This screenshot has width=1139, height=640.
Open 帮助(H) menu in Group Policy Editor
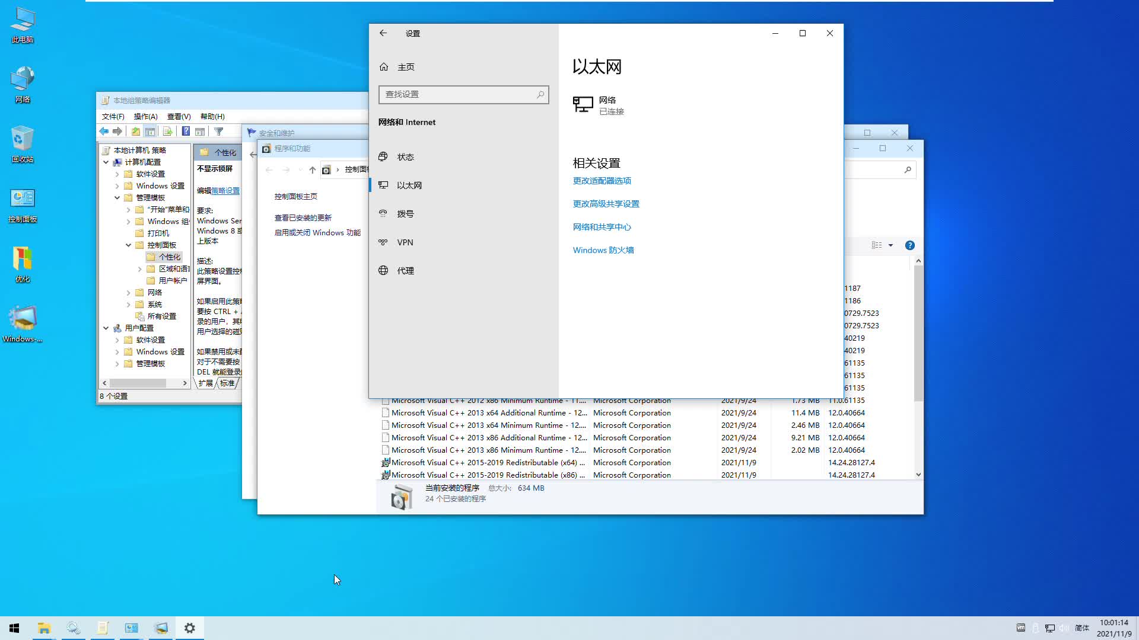212,116
